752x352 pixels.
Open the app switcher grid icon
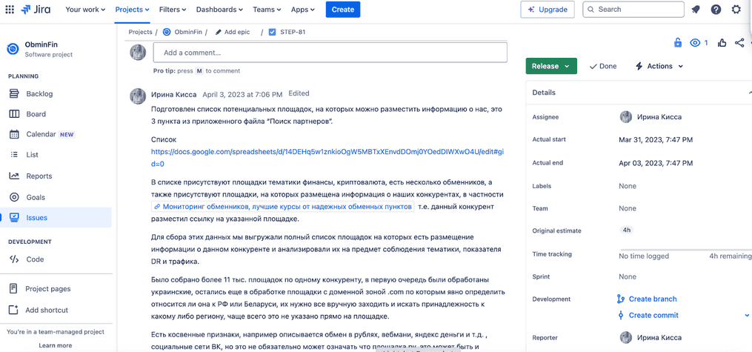(x=10, y=9)
